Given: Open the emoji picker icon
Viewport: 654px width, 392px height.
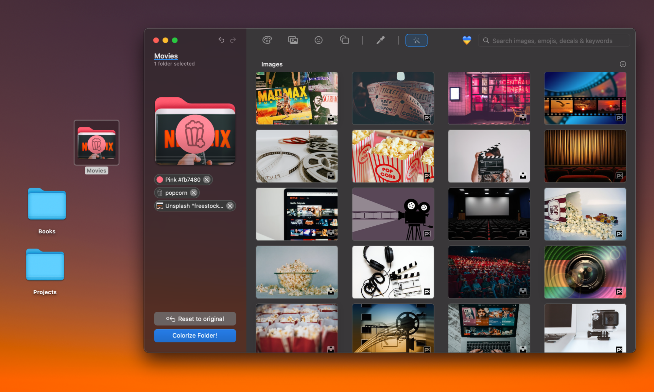Looking at the screenshot, I should pos(318,40).
